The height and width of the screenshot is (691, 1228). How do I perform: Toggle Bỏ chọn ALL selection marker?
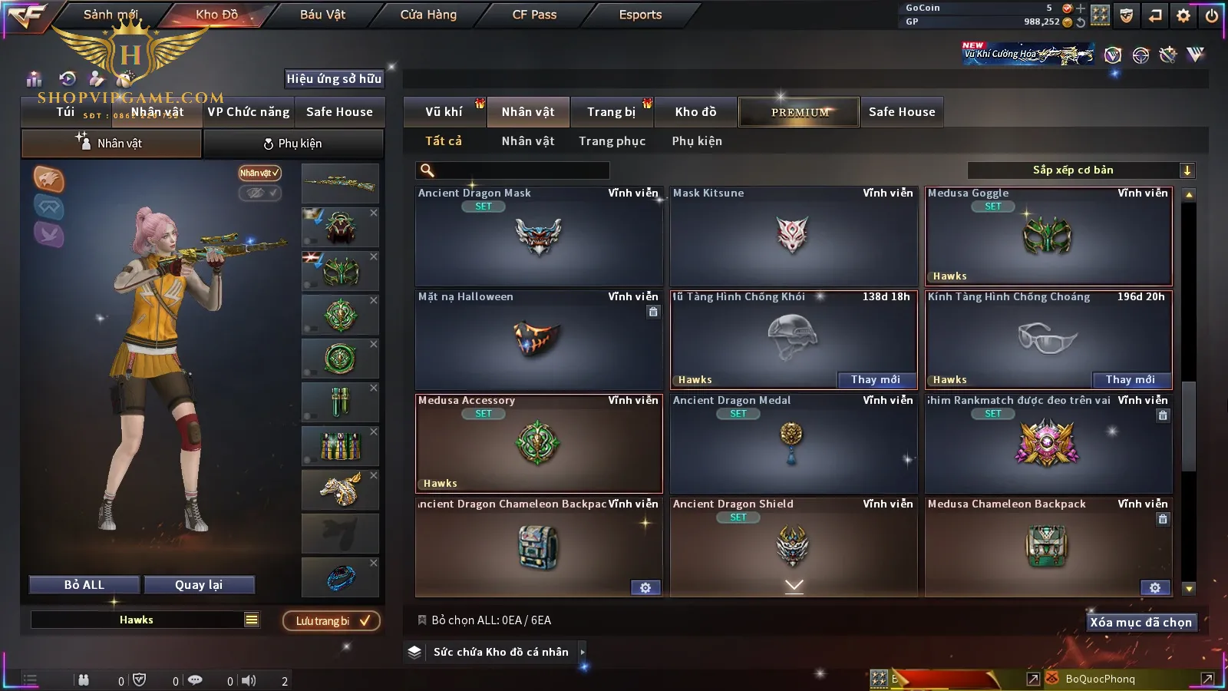point(421,620)
